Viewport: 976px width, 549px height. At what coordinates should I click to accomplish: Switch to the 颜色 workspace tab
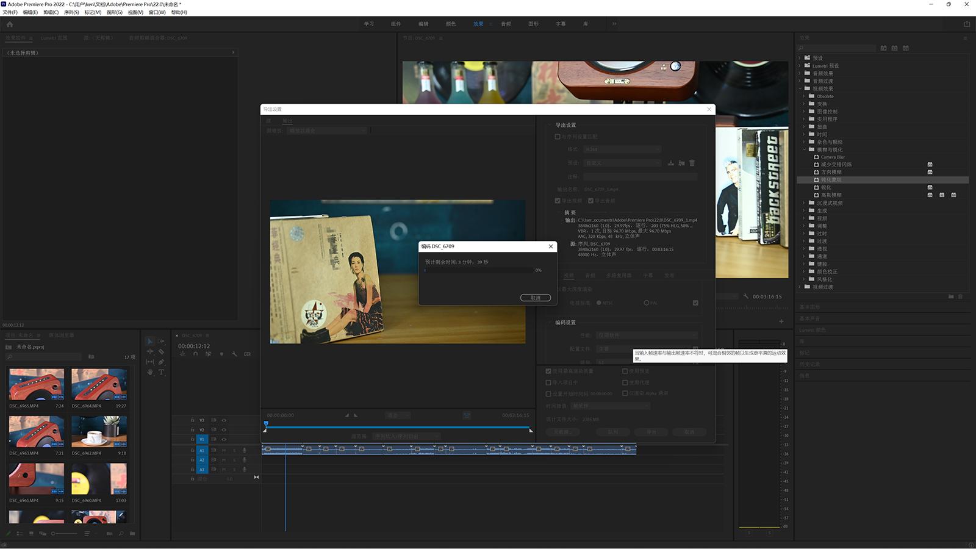(451, 24)
